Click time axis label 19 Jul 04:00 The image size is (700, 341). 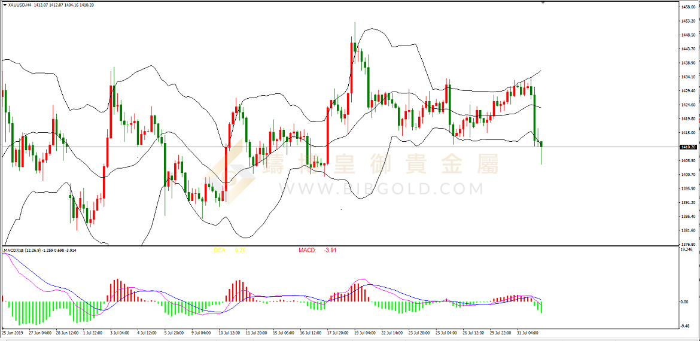tap(365, 333)
